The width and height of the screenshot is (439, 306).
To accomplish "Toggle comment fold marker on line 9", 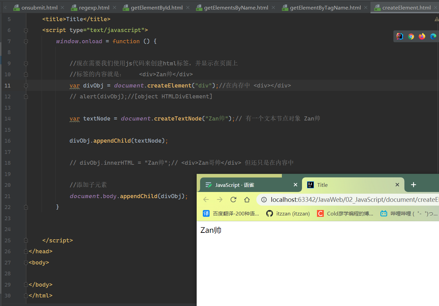I will pos(26,63).
